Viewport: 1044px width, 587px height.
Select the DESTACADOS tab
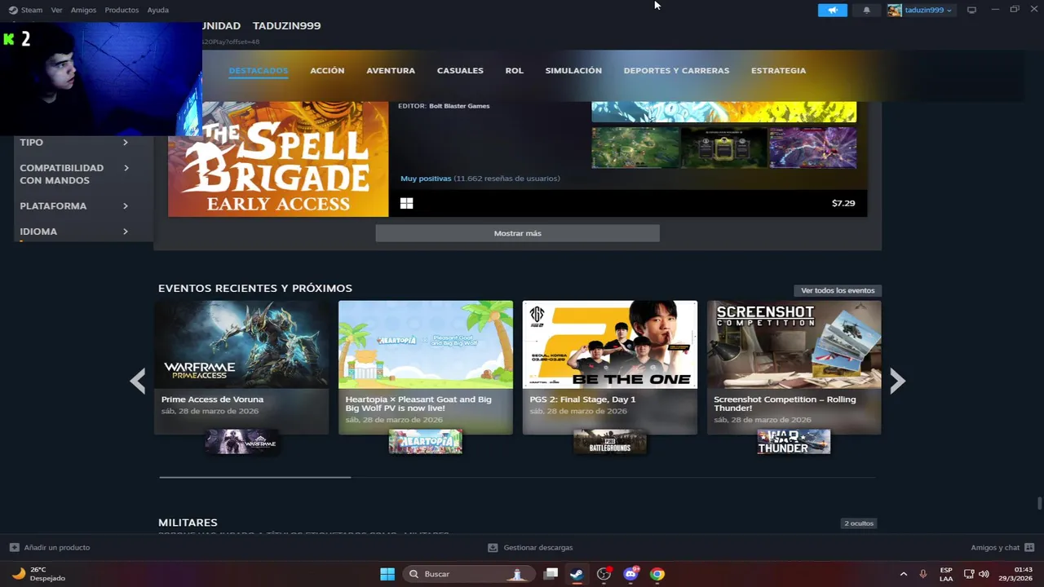(259, 70)
